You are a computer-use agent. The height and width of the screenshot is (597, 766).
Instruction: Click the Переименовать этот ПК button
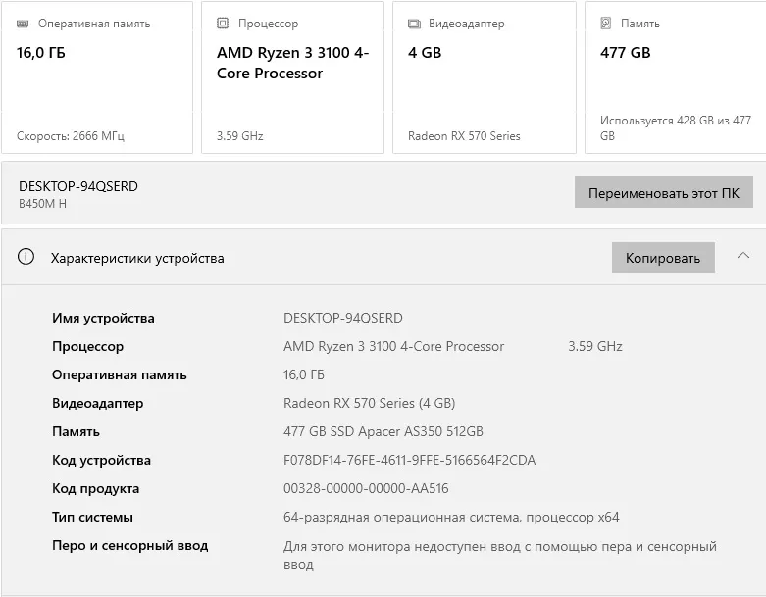(663, 193)
